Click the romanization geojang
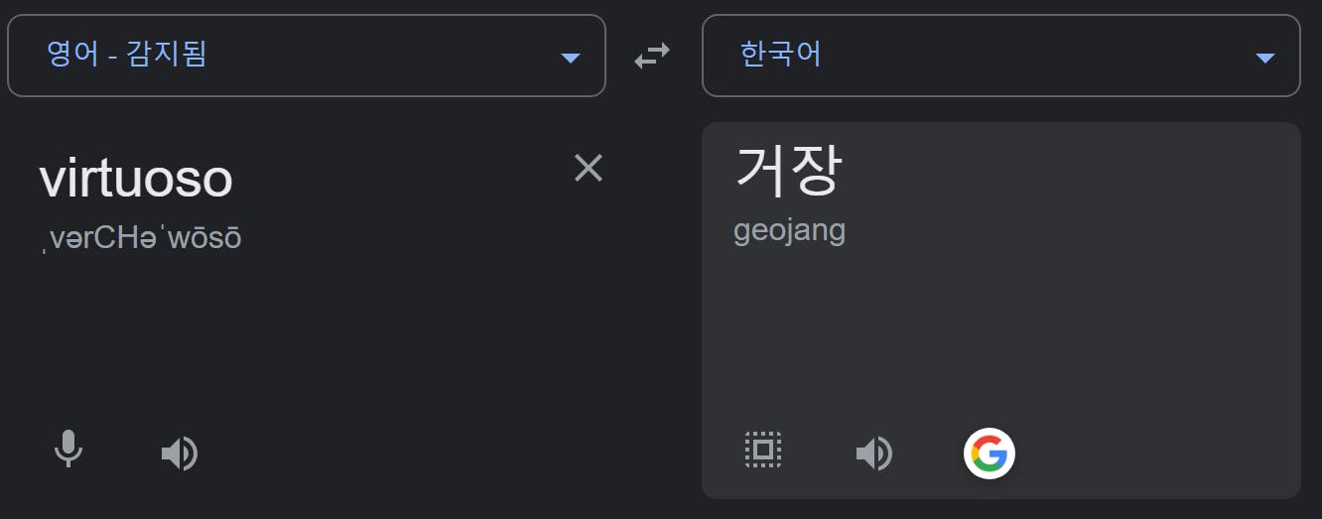This screenshot has width=1322, height=519. coord(790,231)
